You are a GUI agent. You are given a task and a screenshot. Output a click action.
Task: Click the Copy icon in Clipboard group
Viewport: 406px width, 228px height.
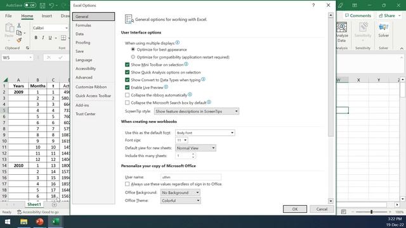pos(19,33)
